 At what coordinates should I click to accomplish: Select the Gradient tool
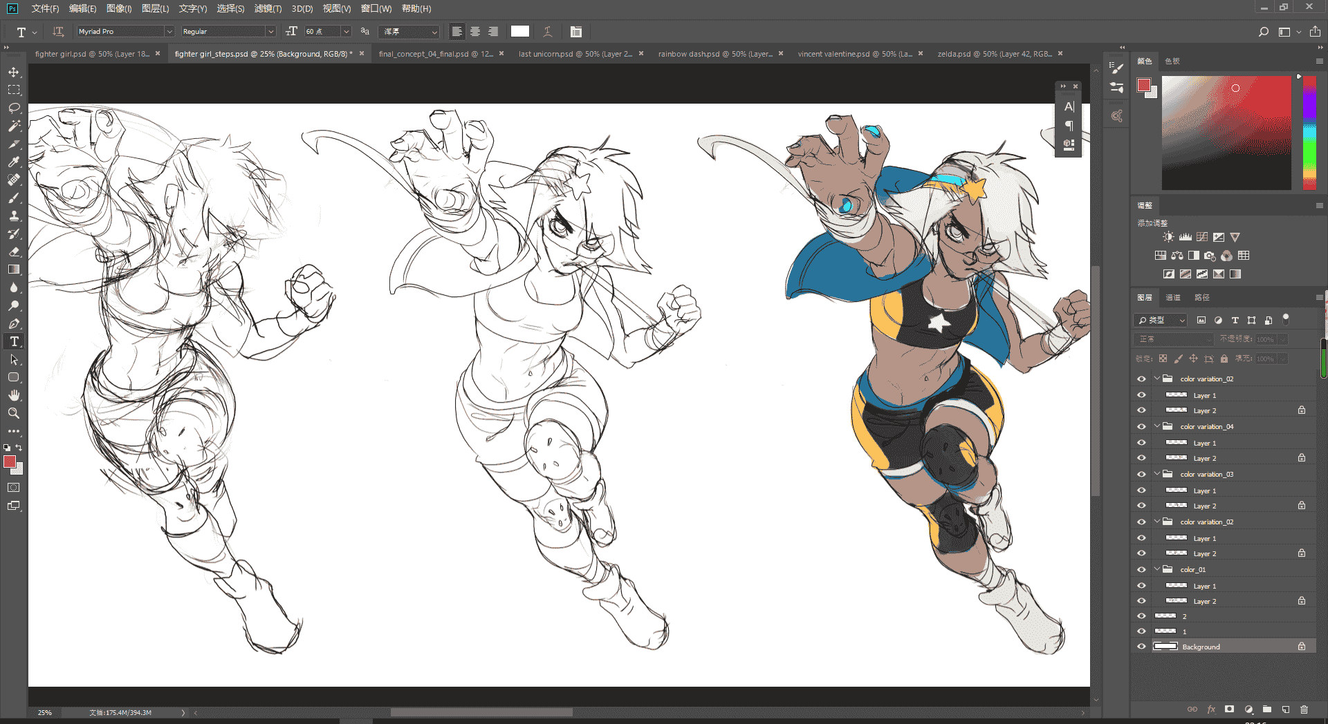click(14, 269)
